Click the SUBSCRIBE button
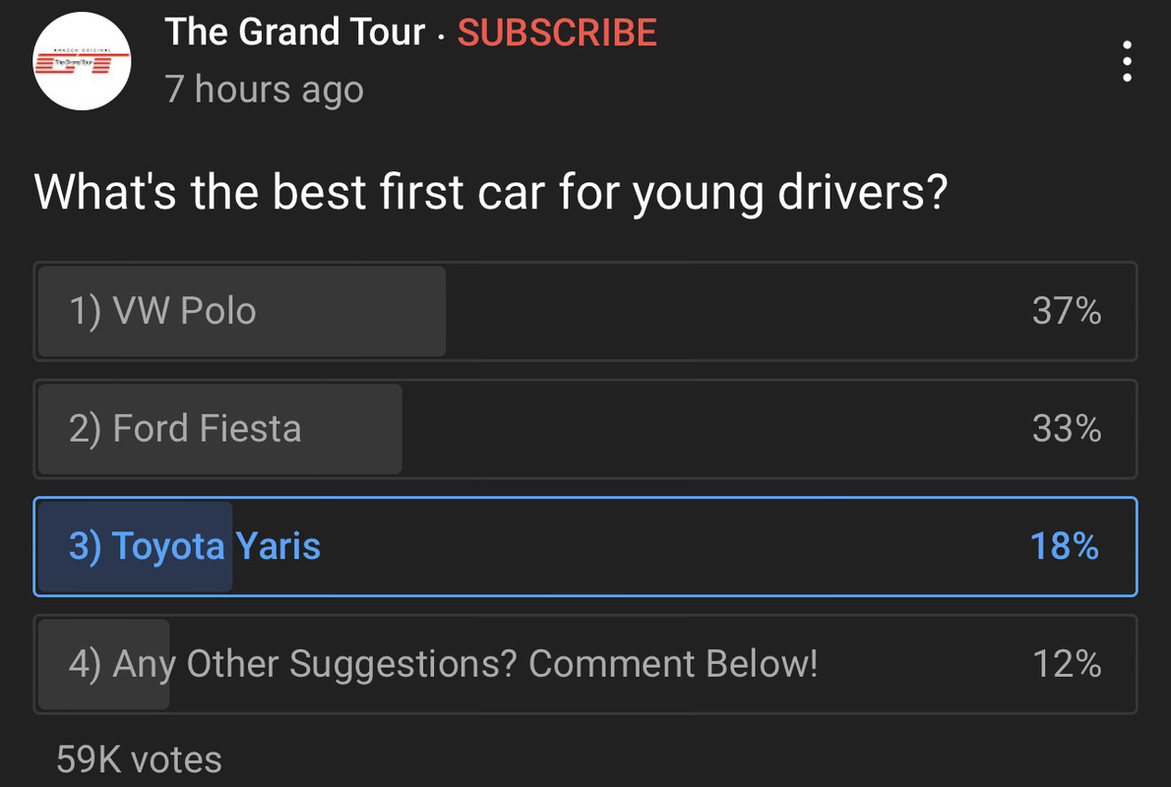This screenshot has width=1171, height=787. pyautogui.click(x=557, y=32)
